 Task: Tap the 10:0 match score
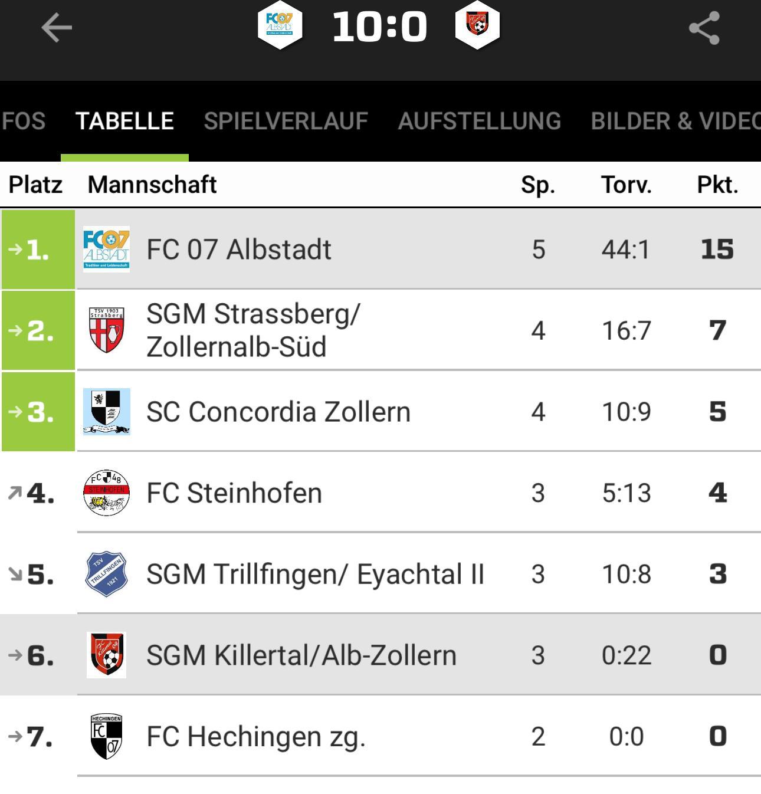tap(379, 27)
